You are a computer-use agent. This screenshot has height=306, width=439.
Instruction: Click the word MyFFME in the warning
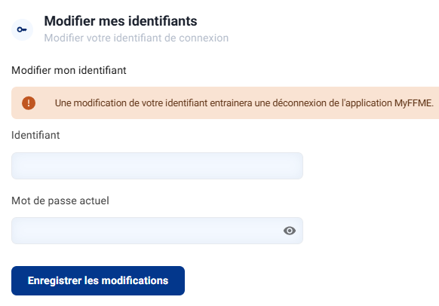[x=414, y=103]
